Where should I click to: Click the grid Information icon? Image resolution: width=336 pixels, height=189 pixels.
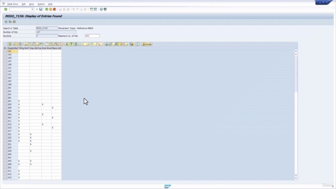tap(138, 44)
